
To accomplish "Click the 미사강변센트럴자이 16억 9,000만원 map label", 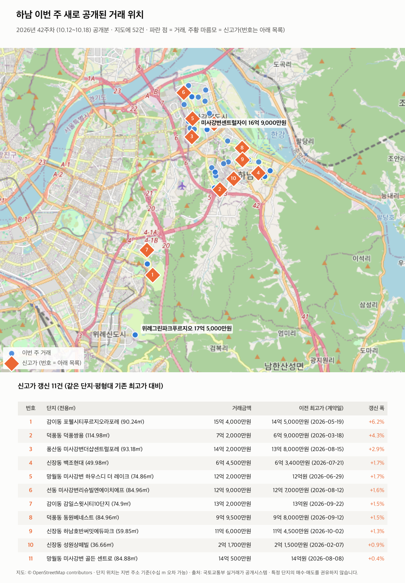I will [x=244, y=123].
